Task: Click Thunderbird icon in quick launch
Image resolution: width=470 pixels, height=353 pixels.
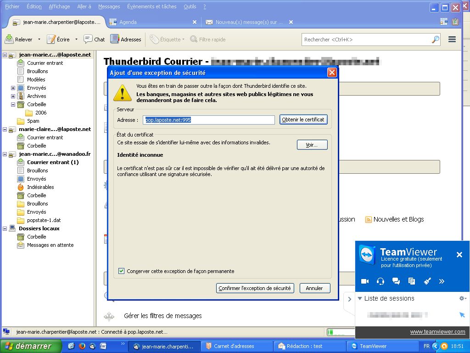Action: click(92, 346)
